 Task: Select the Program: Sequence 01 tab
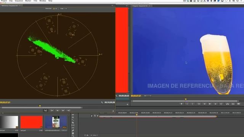[x=140, y=6]
